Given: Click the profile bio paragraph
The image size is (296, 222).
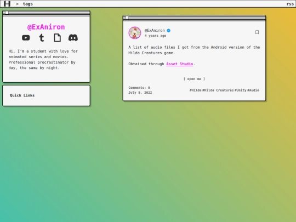Looking at the screenshot, I should click(x=43, y=59).
